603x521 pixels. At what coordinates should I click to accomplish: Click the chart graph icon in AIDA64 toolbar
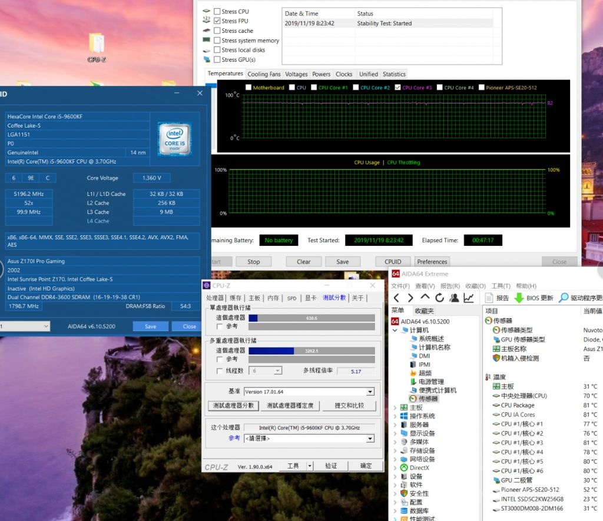[468, 296]
